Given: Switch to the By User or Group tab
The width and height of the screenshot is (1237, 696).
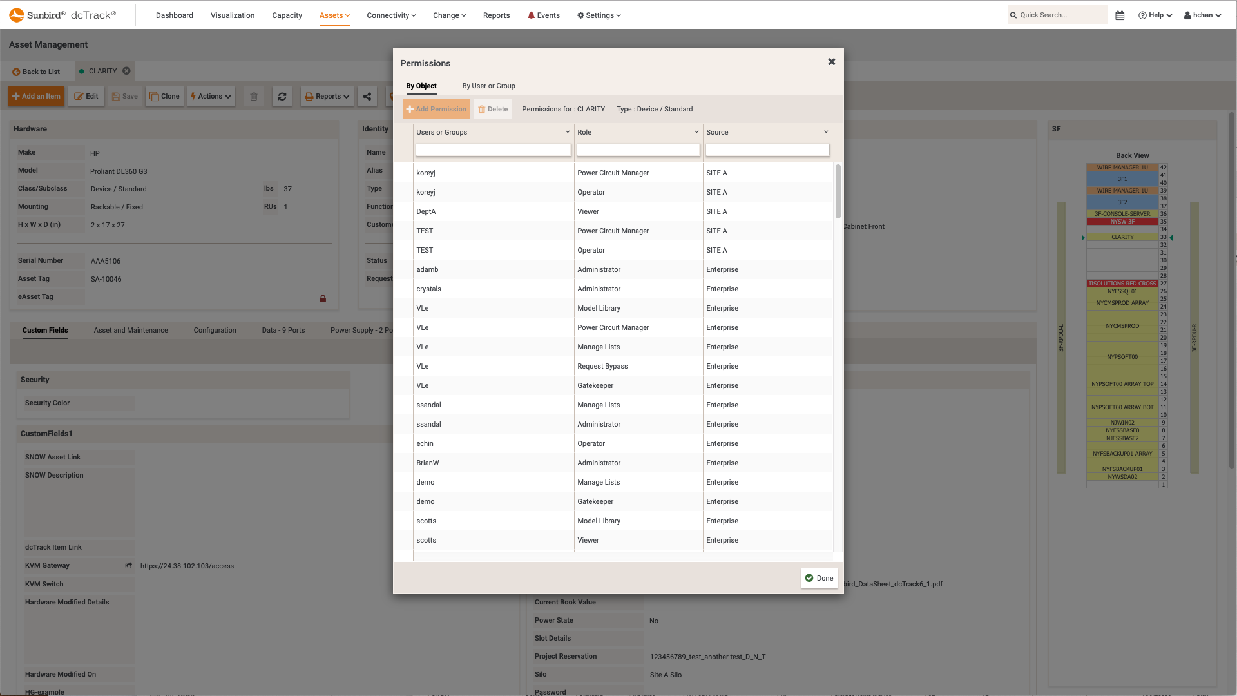Looking at the screenshot, I should tap(488, 85).
